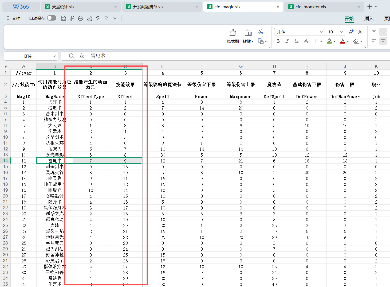
Task: Apply the red font color swatch
Action: coord(342,41)
